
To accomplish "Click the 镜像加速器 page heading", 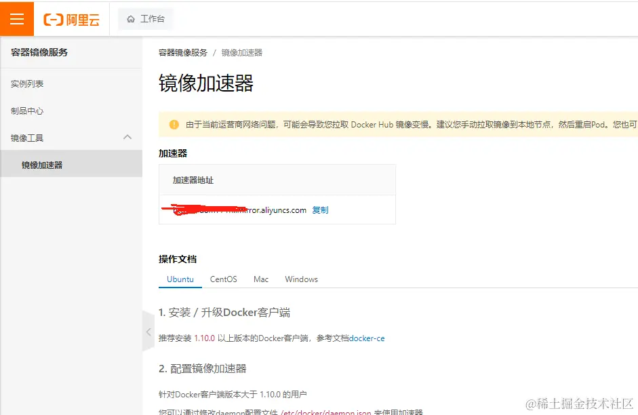I will coord(206,83).
